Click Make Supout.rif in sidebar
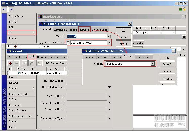Viewport: 189px width, 131px height. [x=22, y=116]
